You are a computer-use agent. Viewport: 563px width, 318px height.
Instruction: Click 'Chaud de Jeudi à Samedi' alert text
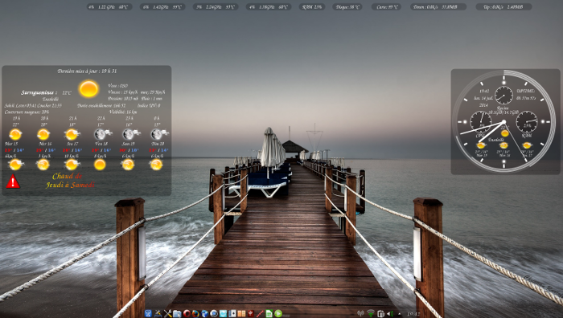coord(70,181)
